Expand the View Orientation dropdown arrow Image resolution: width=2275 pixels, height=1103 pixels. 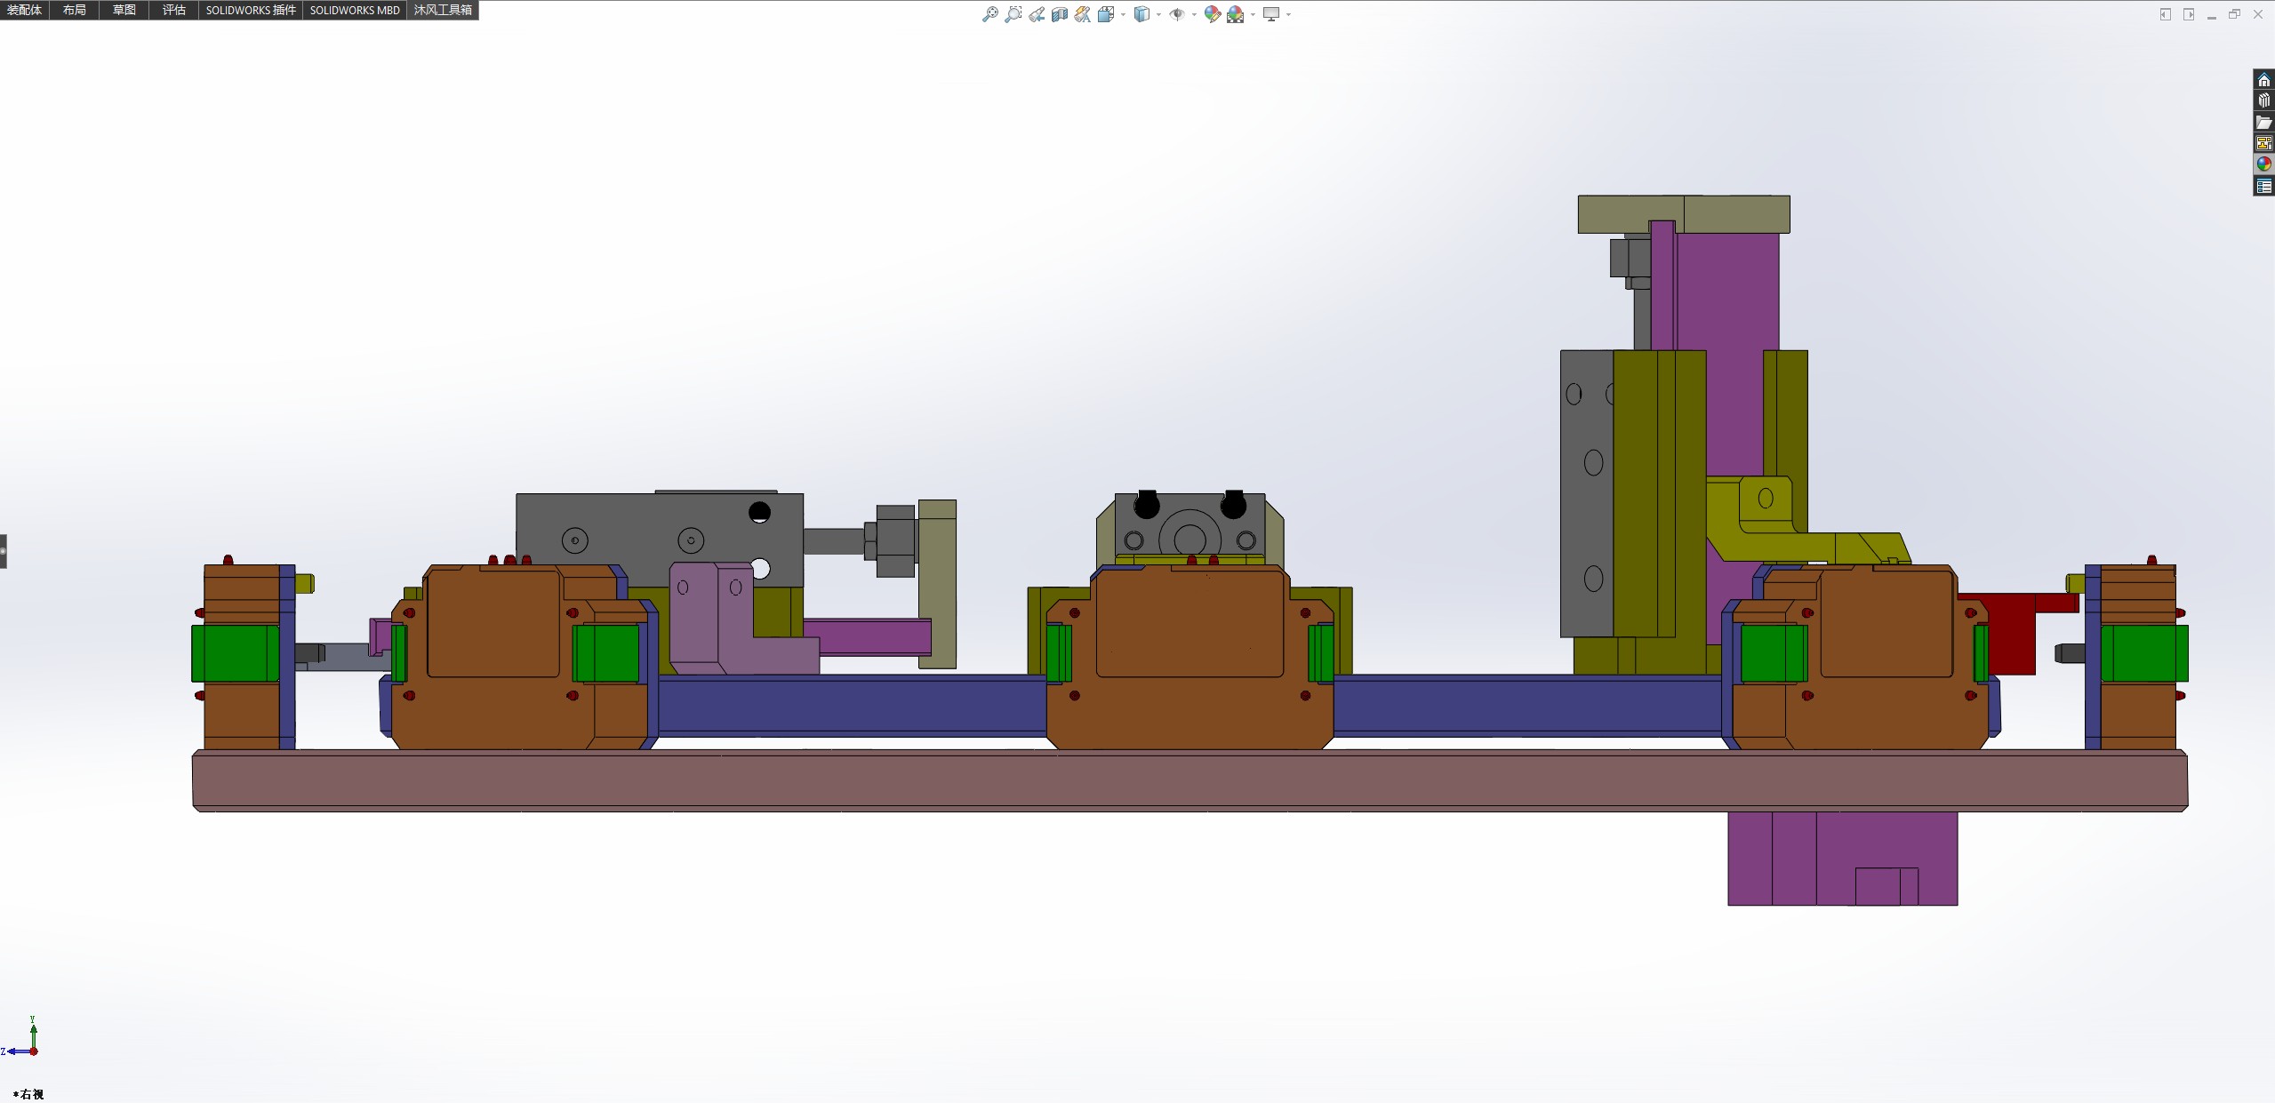1123,14
